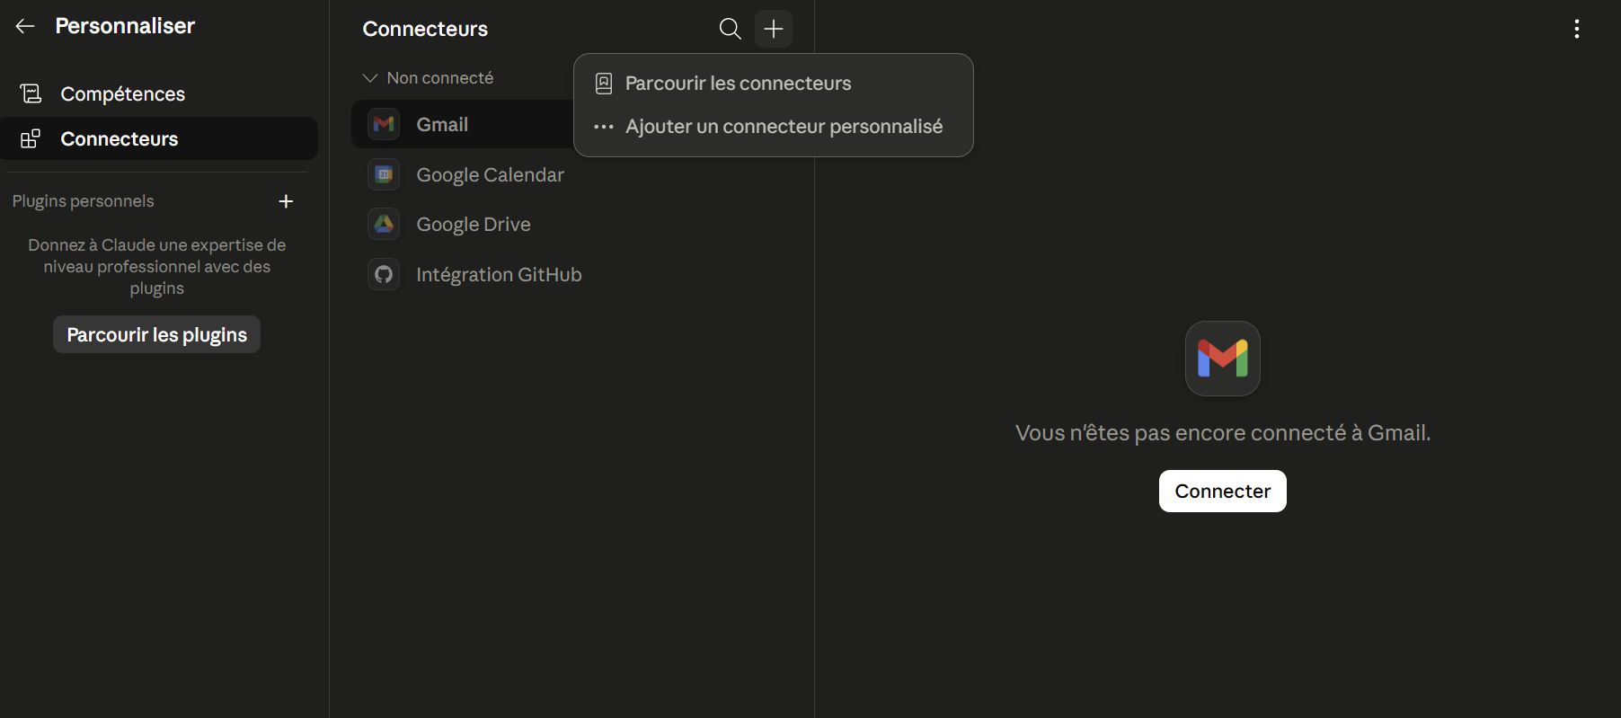Click the Connecteurs sidebar icon
The image size is (1621, 718).
point(31,138)
